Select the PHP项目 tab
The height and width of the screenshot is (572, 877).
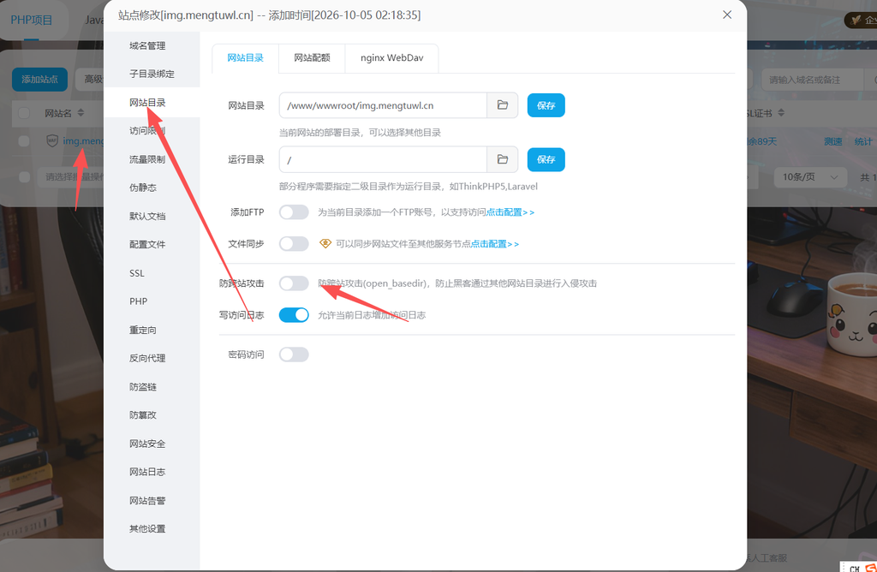pyautogui.click(x=32, y=21)
